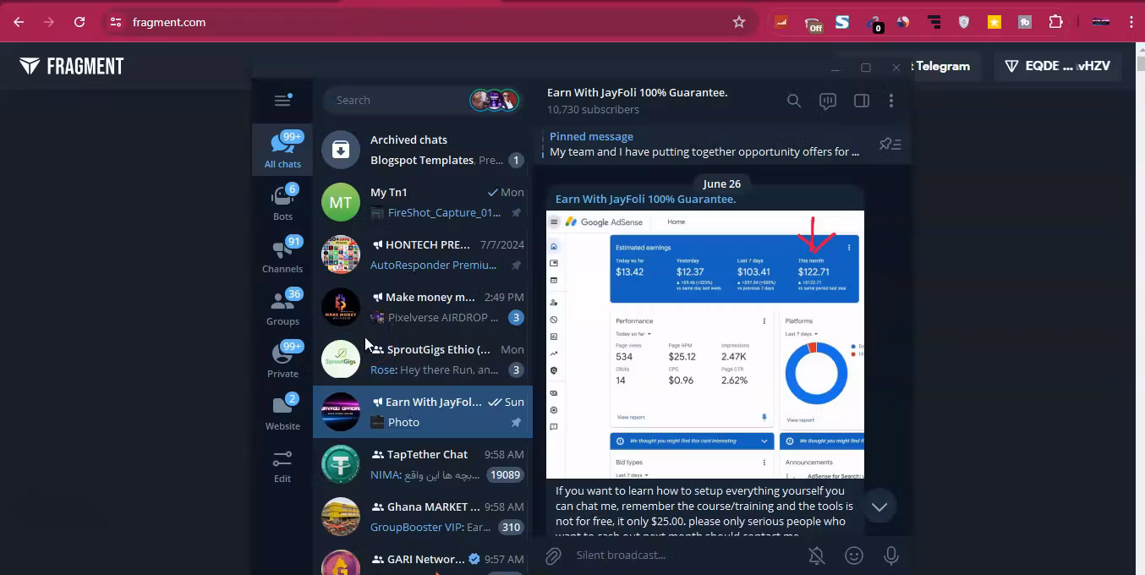Open the striped funnel extension icon
Viewport: 1145px width, 575px height.
coord(934,23)
